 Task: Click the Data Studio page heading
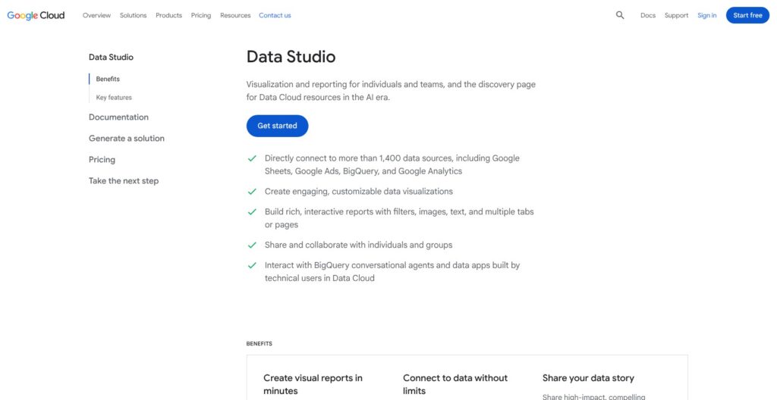click(x=291, y=56)
